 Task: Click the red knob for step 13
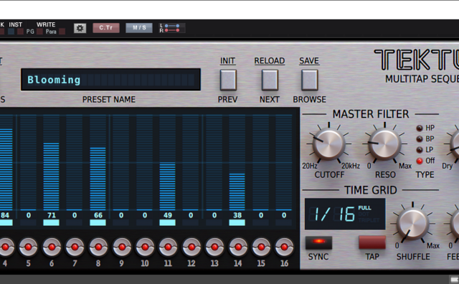[214, 247]
